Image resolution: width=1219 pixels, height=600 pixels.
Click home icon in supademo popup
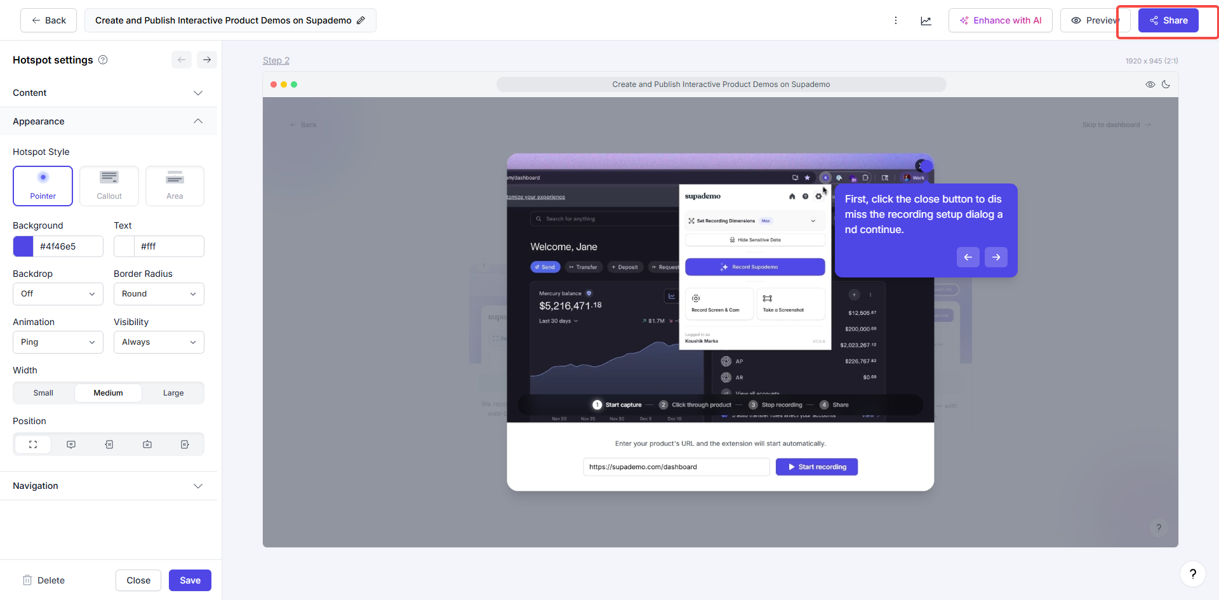pyautogui.click(x=792, y=196)
